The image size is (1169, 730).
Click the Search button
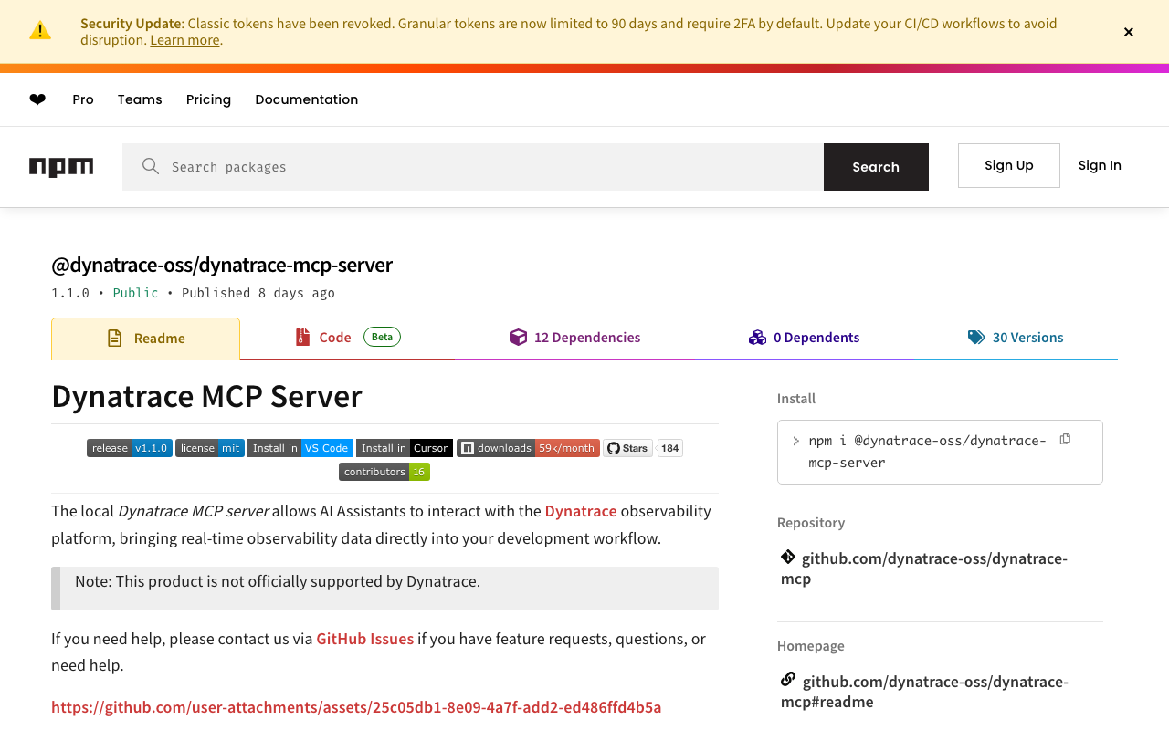876,167
